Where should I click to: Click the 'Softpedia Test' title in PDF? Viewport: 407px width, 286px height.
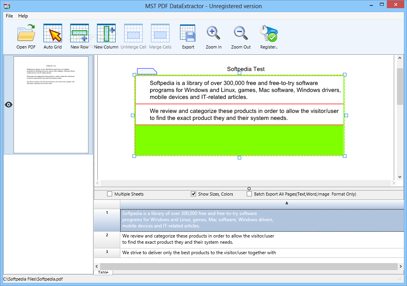pos(246,69)
